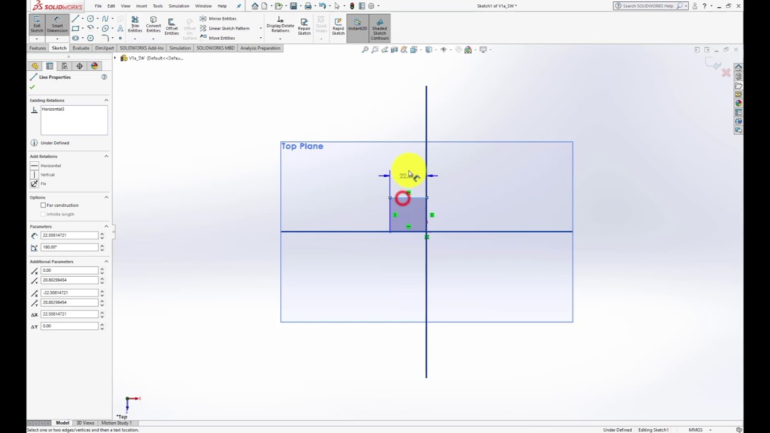
Task: Select the Smart Dimension tool
Action: pyautogui.click(x=57, y=24)
